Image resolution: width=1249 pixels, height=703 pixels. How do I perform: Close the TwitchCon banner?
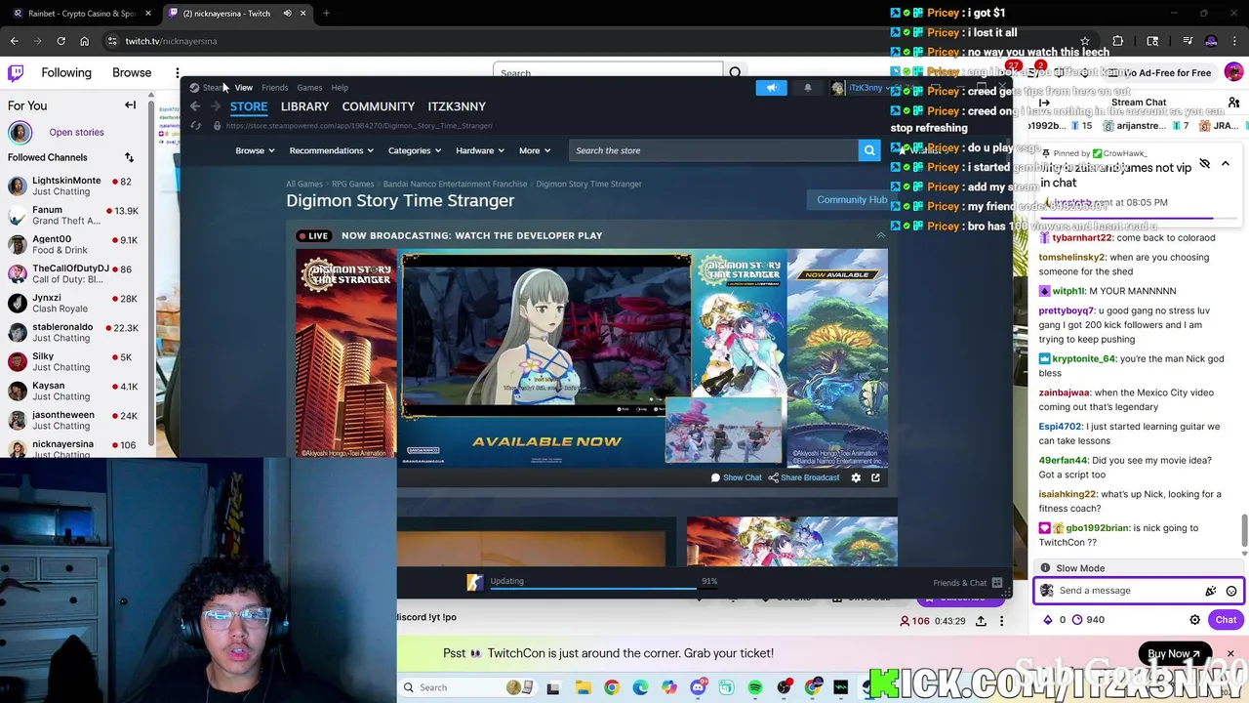[1229, 653]
